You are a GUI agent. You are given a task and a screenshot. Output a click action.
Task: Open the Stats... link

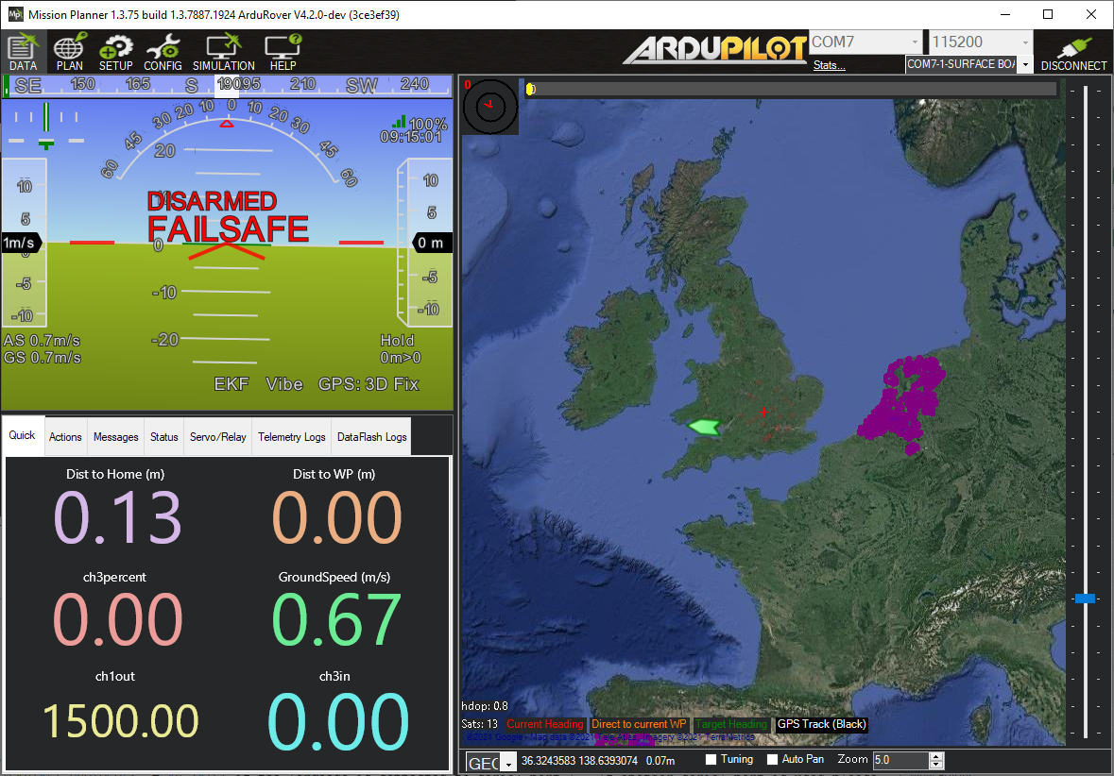[829, 65]
